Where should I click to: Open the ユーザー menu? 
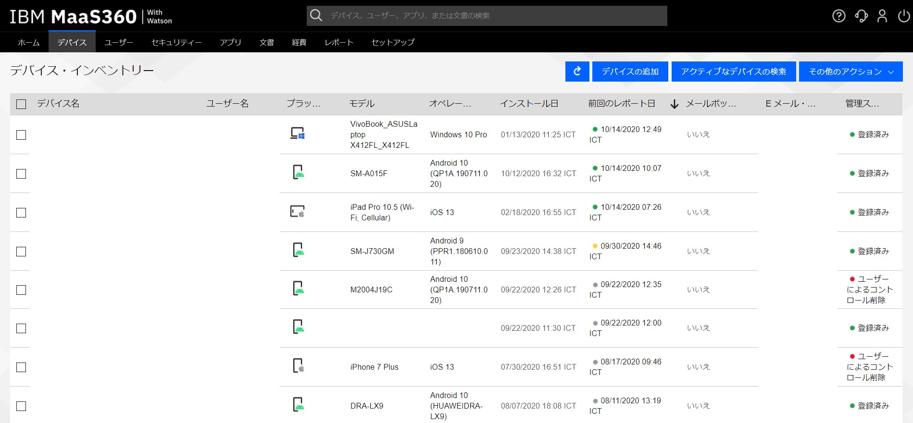point(119,42)
